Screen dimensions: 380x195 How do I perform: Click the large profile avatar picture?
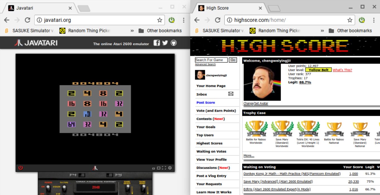point(262,82)
